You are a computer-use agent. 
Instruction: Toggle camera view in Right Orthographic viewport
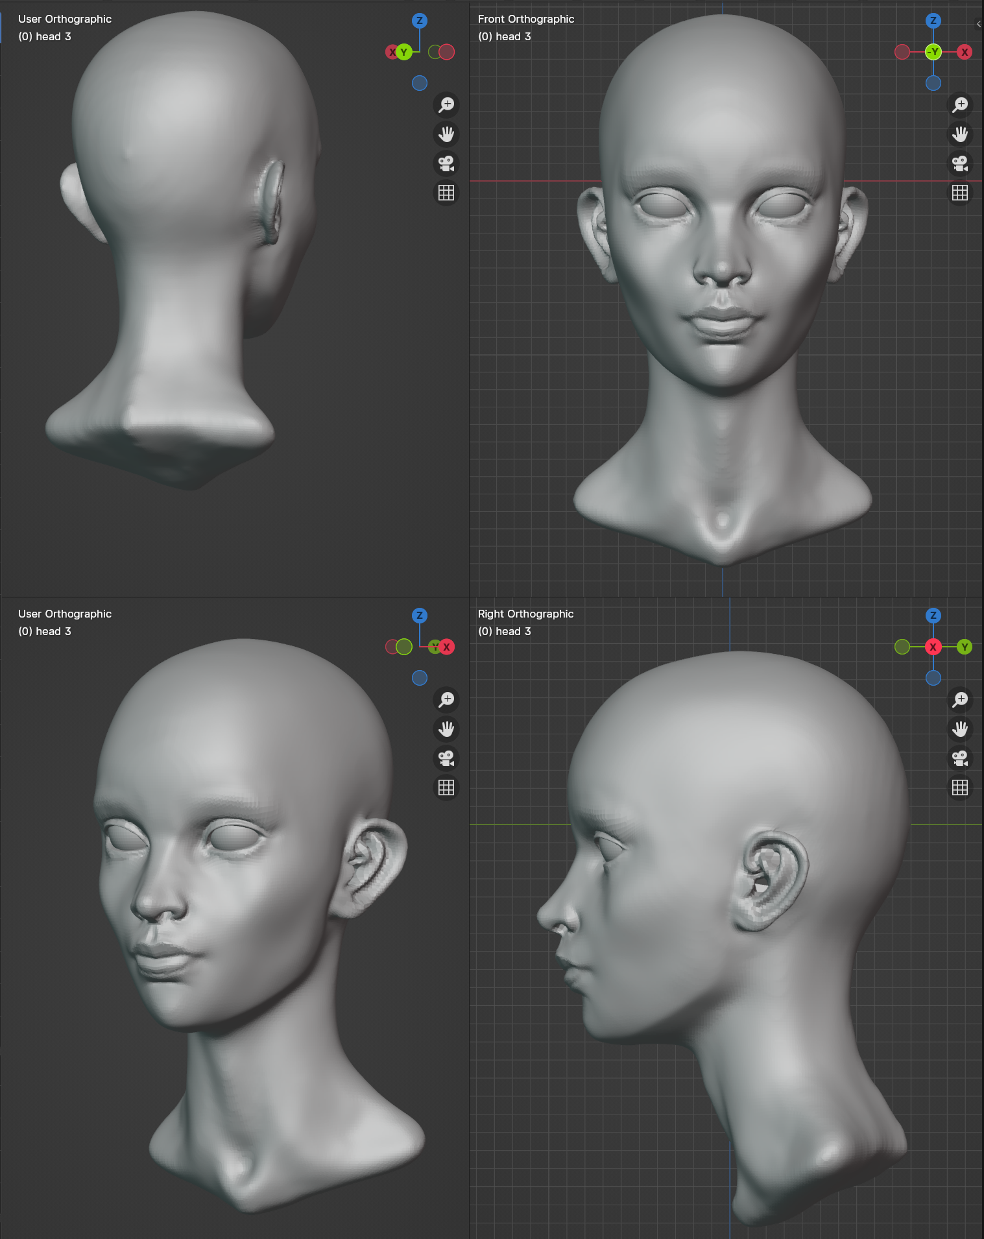point(960,758)
